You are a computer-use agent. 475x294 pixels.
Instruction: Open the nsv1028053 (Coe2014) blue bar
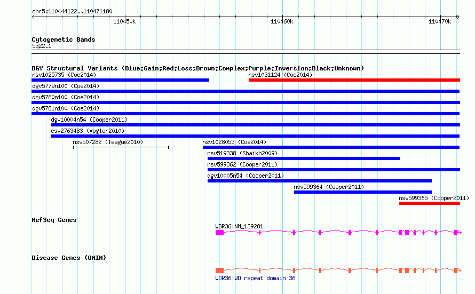pyautogui.click(x=331, y=147)
